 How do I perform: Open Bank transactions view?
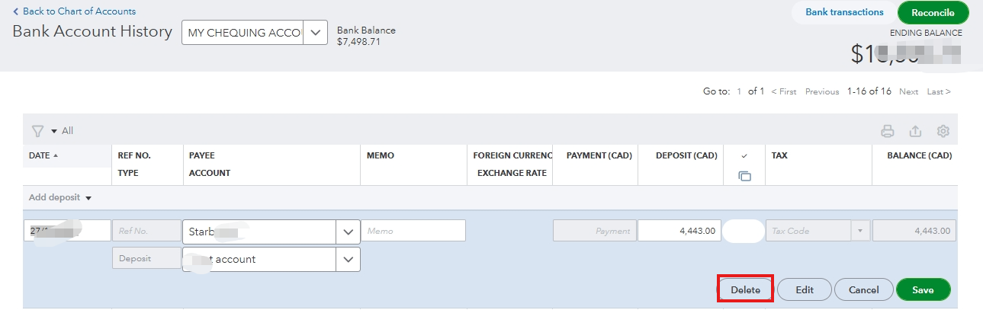[844, 12]
